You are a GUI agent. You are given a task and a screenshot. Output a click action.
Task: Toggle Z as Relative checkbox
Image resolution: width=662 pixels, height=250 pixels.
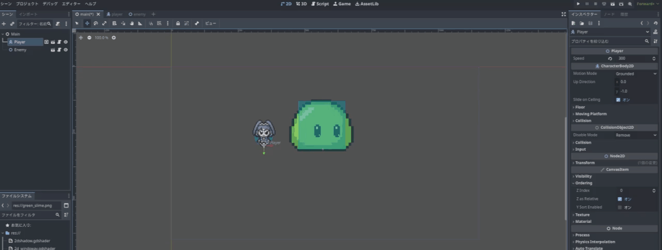[x=619, y=198]
